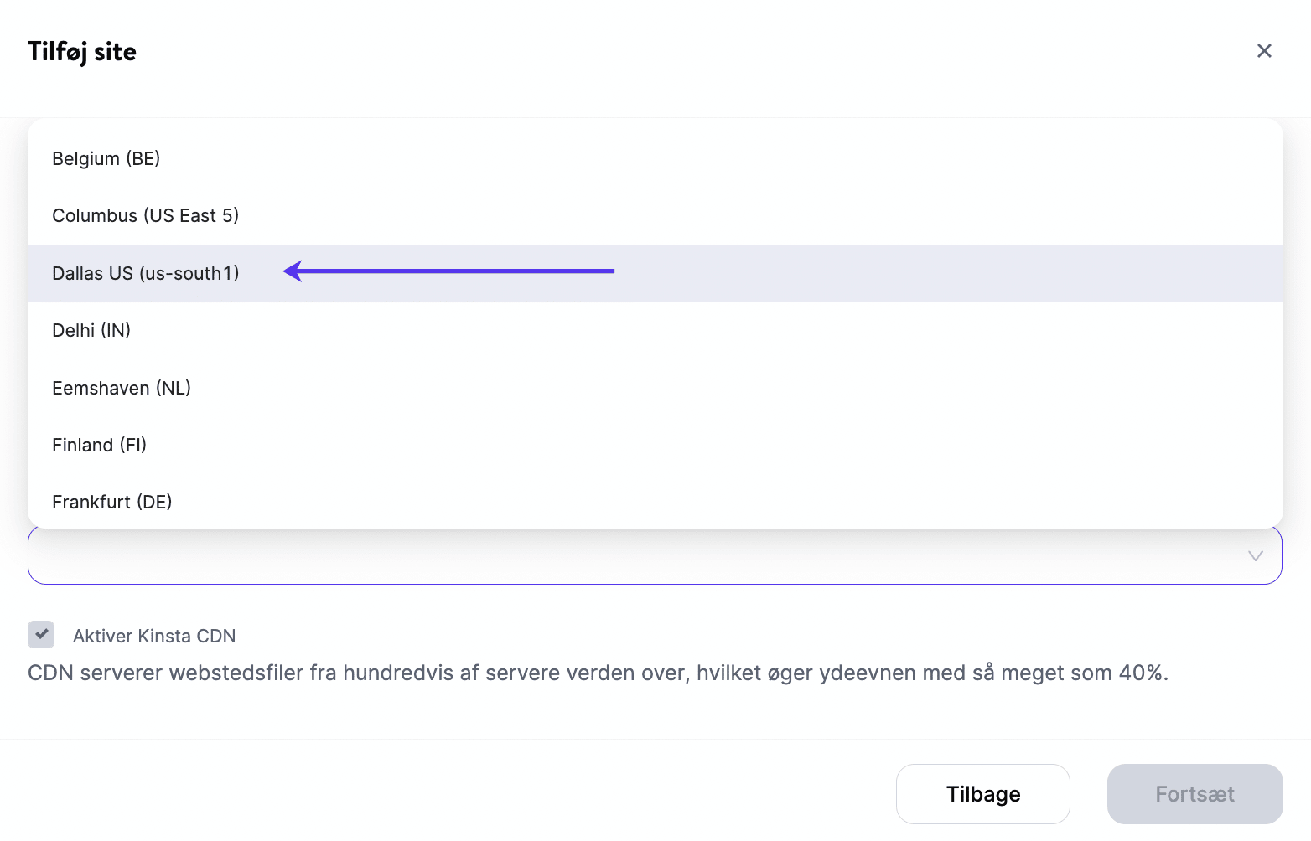Click the purple arrow pointing at Dallas
This screenshot has width=1311, height=841.
tap(453, 271)
